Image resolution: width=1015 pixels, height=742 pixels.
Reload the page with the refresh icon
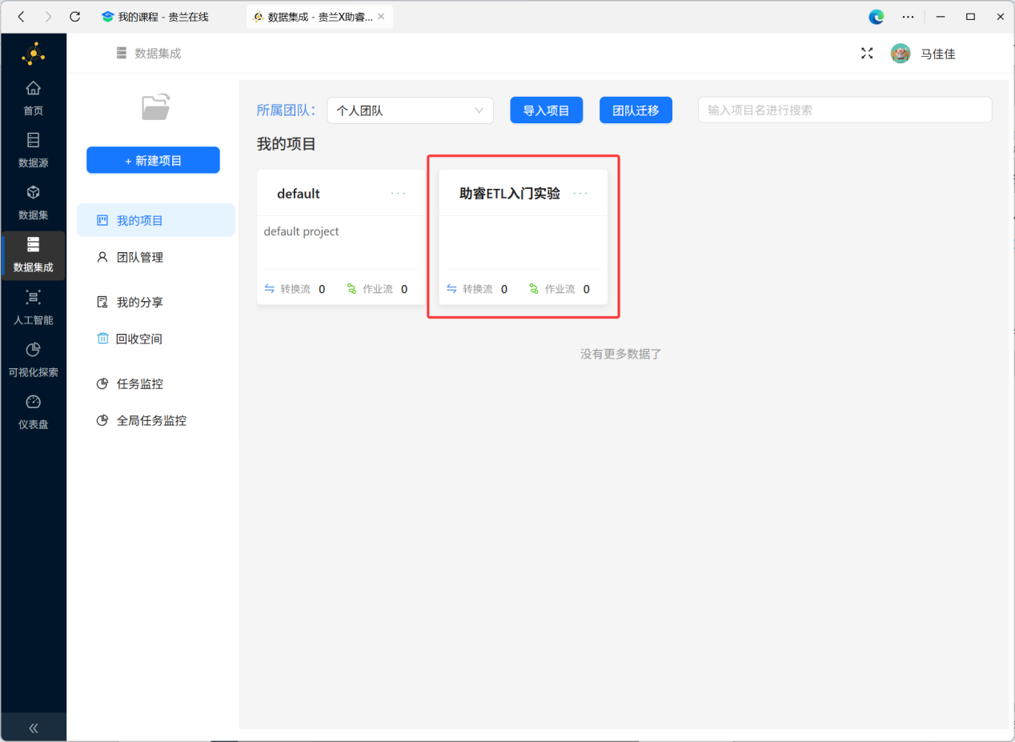click(x=74, y=16)
